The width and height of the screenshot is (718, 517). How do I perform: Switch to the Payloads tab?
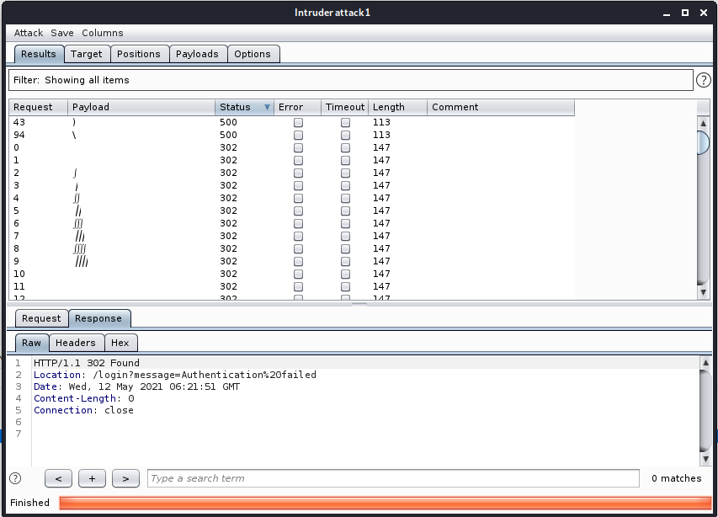pos(197,54)
